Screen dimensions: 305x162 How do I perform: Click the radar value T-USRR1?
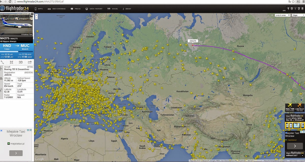pos(8,97)
